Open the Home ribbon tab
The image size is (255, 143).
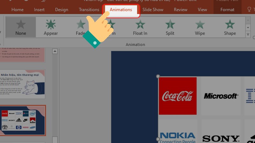click(18, 10)
